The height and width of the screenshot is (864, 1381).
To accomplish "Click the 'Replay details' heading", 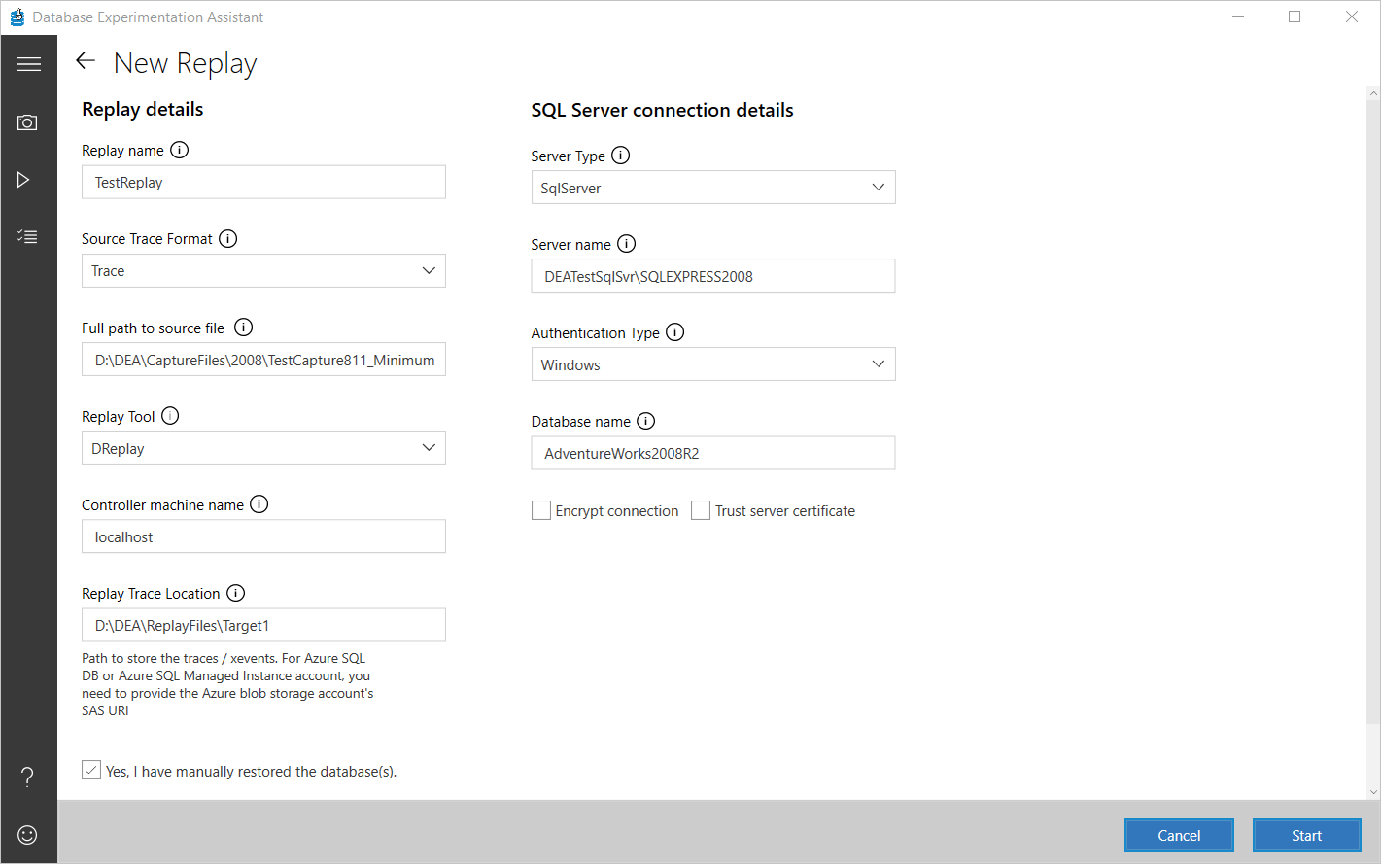I will pos(143,109).
